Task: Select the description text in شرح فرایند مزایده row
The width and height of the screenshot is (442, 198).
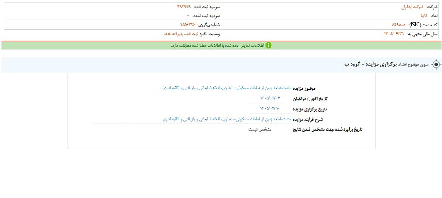Action: click(227, 119)
